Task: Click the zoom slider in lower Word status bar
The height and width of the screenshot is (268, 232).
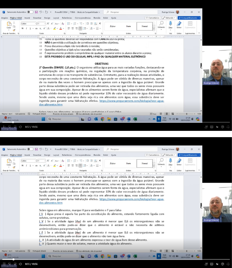Action: [186, 251]
